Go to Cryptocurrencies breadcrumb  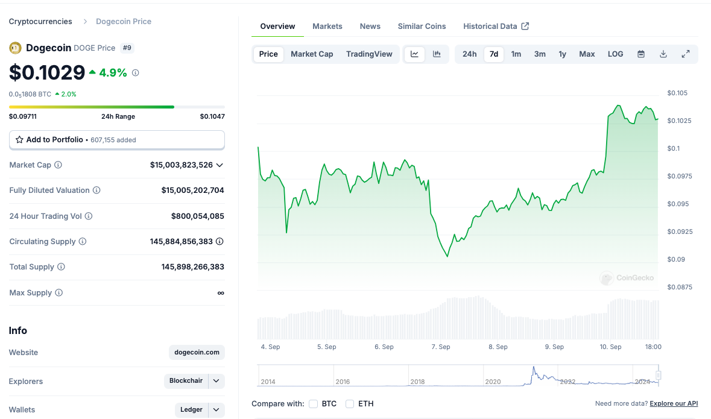[40, 21]
